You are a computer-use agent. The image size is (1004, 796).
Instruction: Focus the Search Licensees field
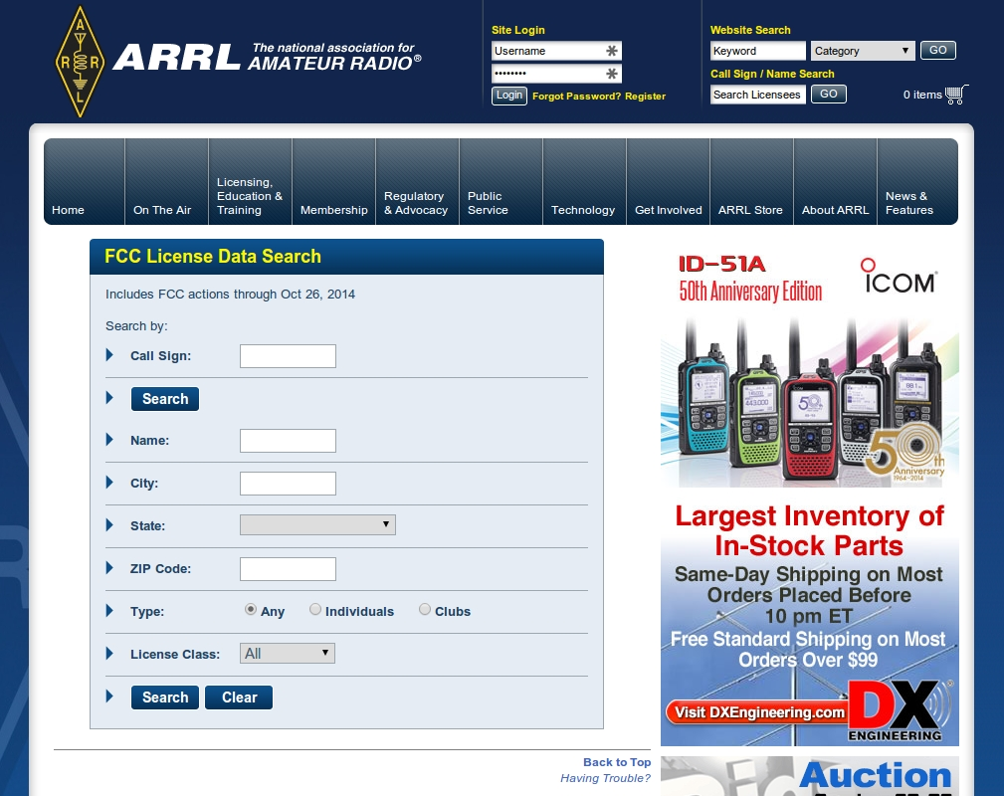tap(758, 95)
